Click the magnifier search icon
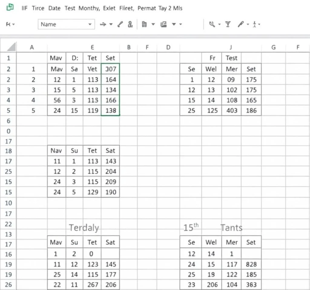This screenshot has width=310, height=290. [212, 24]
